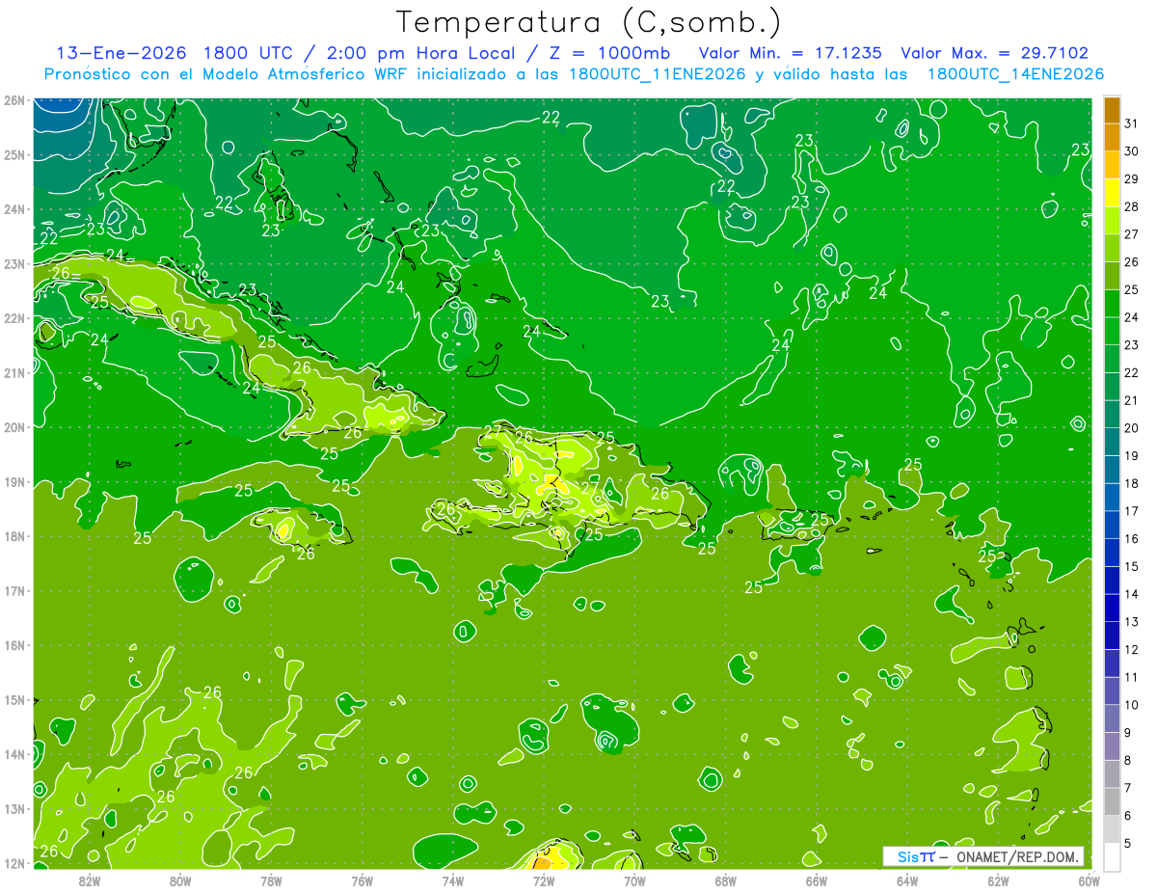1157x894 pixels.
Task: Click color bar label 20
Action: coord(1131,428)
